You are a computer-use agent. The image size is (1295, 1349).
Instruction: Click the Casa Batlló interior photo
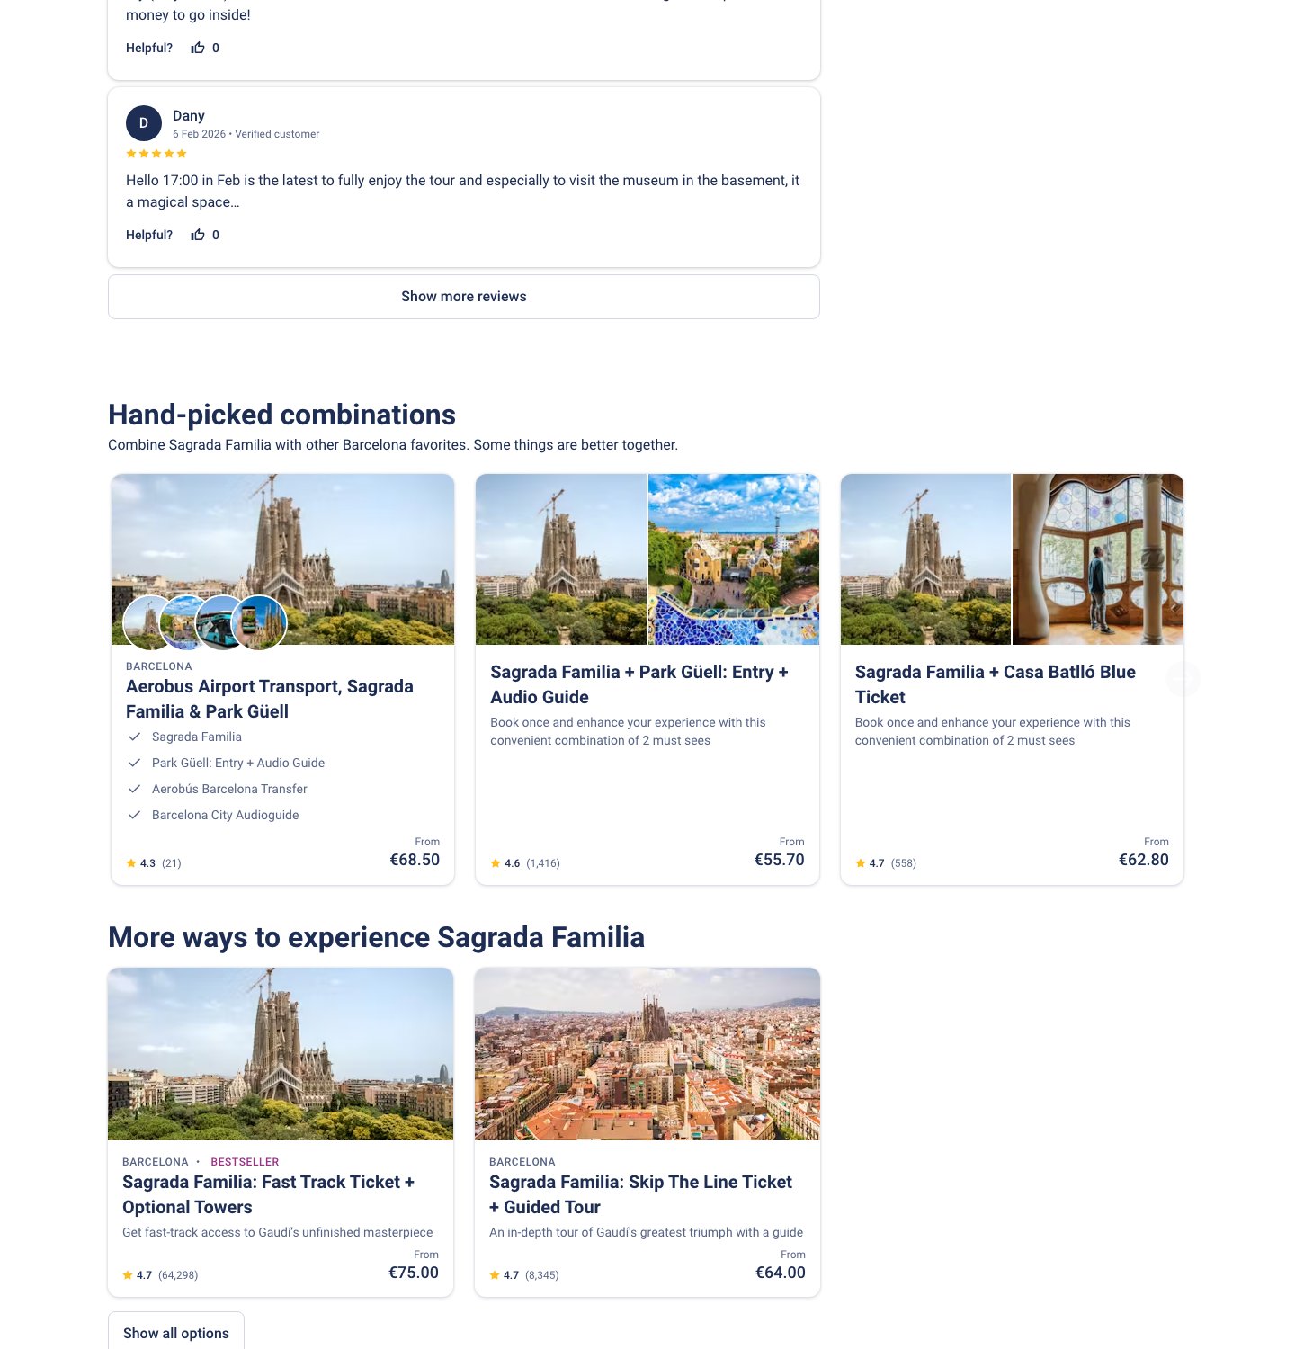click(1097, 559)
